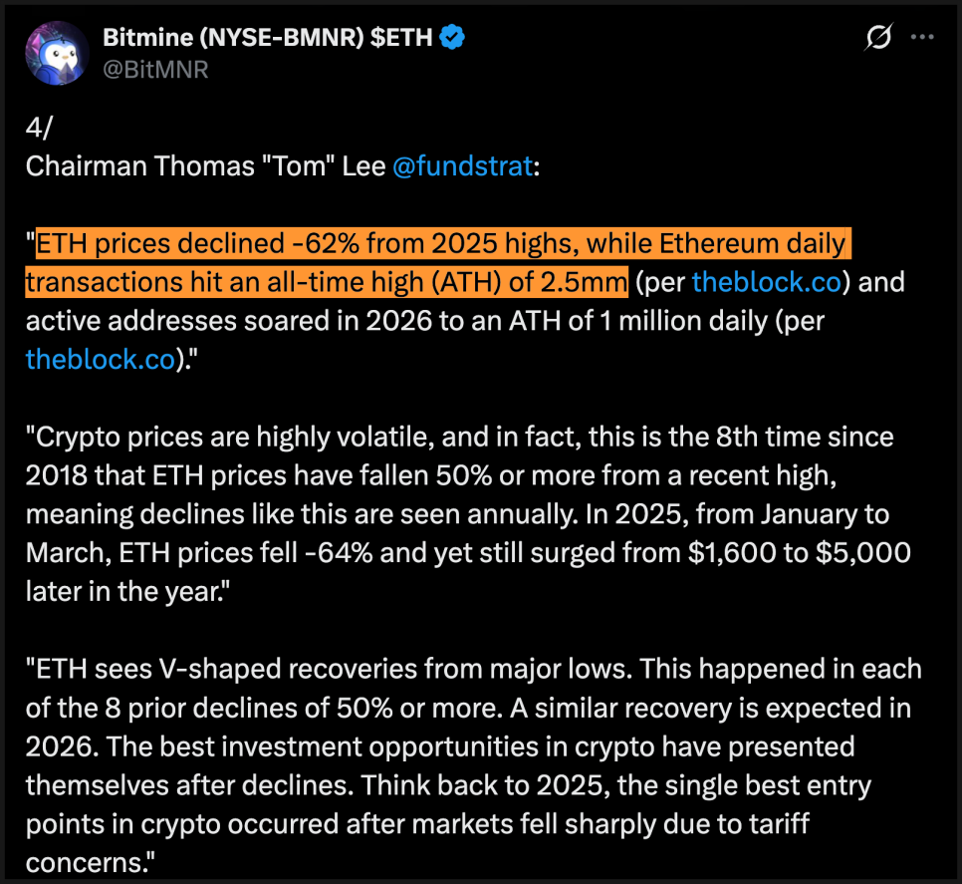The width and height of the screenshot is (962, 884).
Task: Open the Grok slashed-circle icon
Action: (x=878, y=38)
